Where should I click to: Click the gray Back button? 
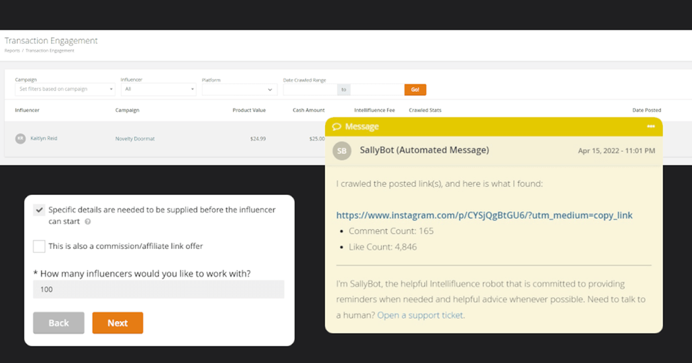[59, 323]
